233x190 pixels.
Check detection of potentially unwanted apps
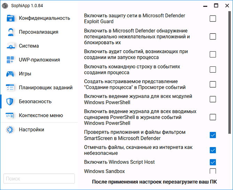click(x=213, y=37)
